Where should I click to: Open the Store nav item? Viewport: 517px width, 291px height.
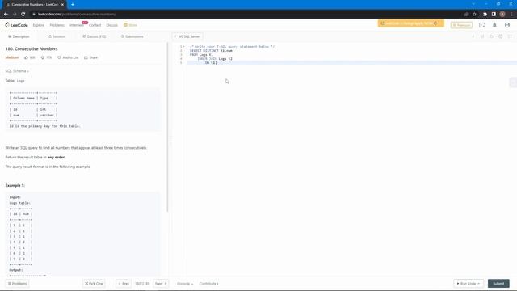[130, 25]
